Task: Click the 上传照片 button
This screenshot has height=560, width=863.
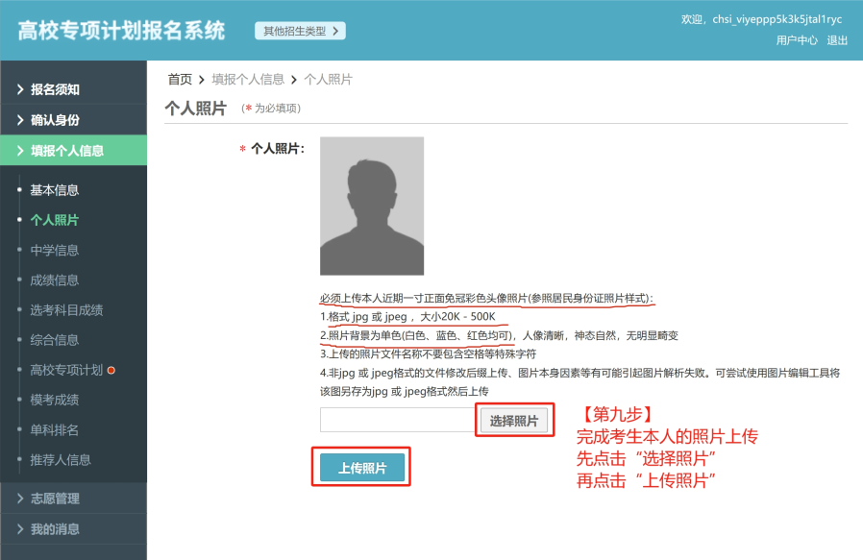Action: (360, 467)
